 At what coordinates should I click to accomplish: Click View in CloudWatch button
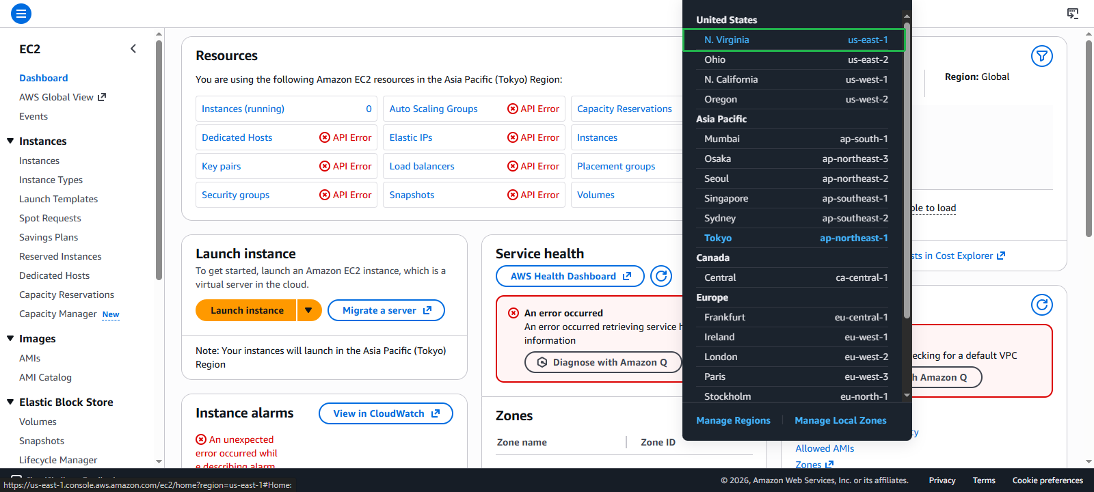(386, 413)
